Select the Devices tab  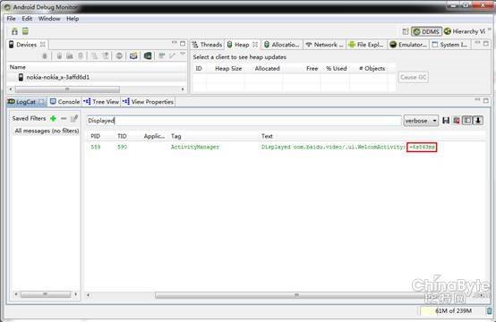click(26, 45)
